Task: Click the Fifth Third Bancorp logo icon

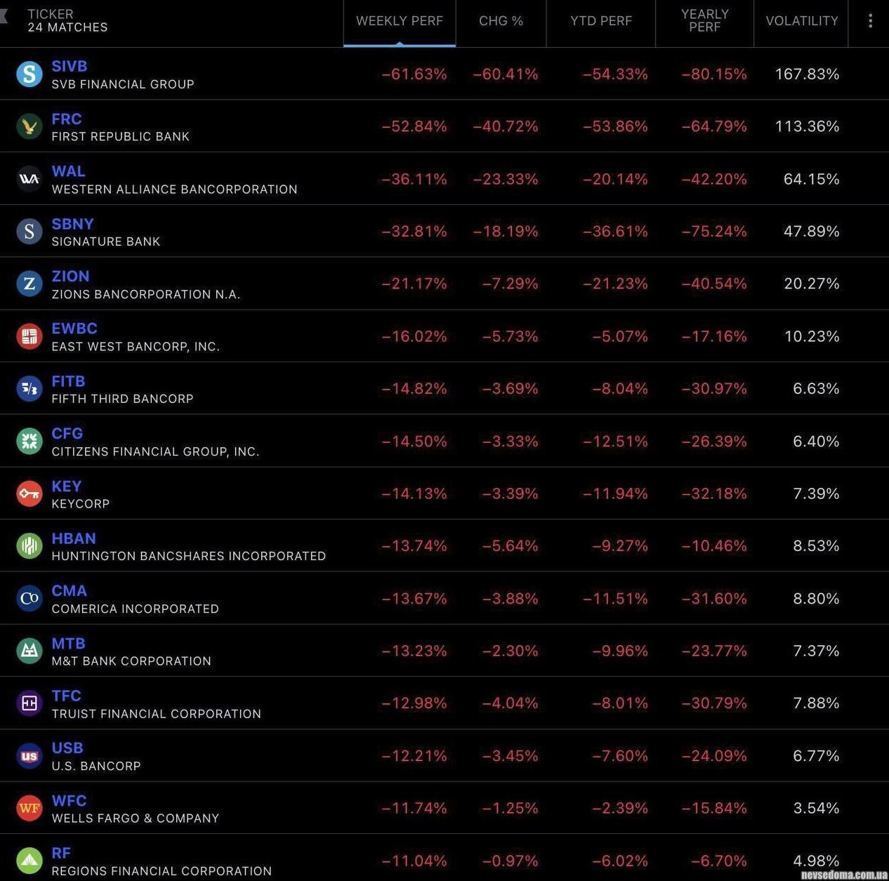Action: 29,388
